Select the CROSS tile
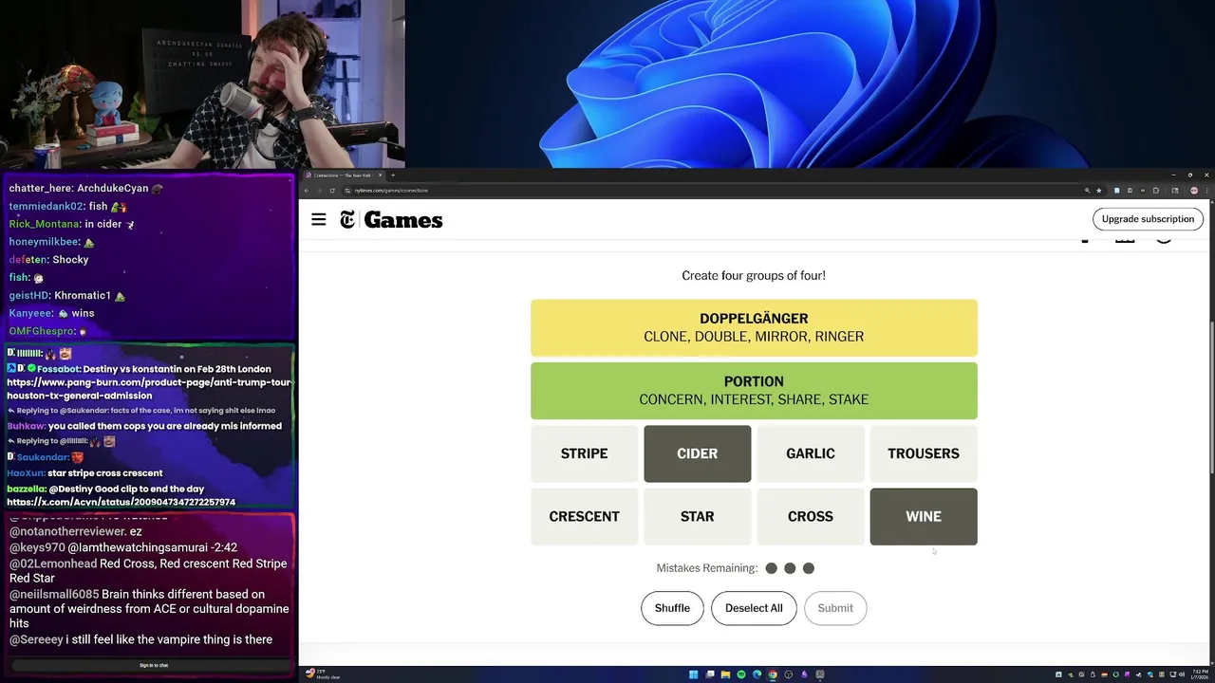Viewport: 1215px width, 683px height. coord(810,516)
